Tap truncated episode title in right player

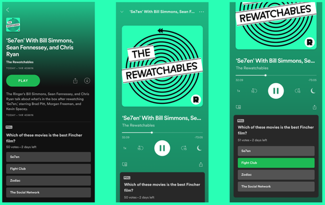coord(275,61)
